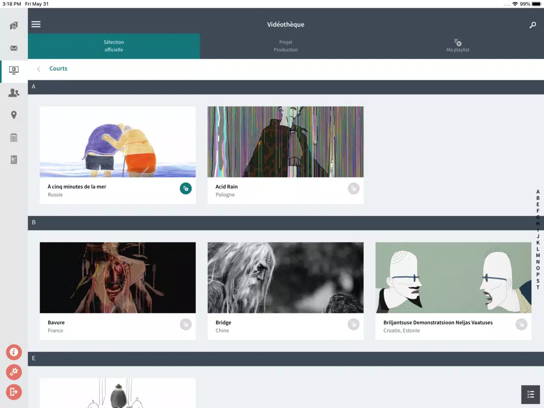
Task: Open the messages envelope icon
Action: 14,48
